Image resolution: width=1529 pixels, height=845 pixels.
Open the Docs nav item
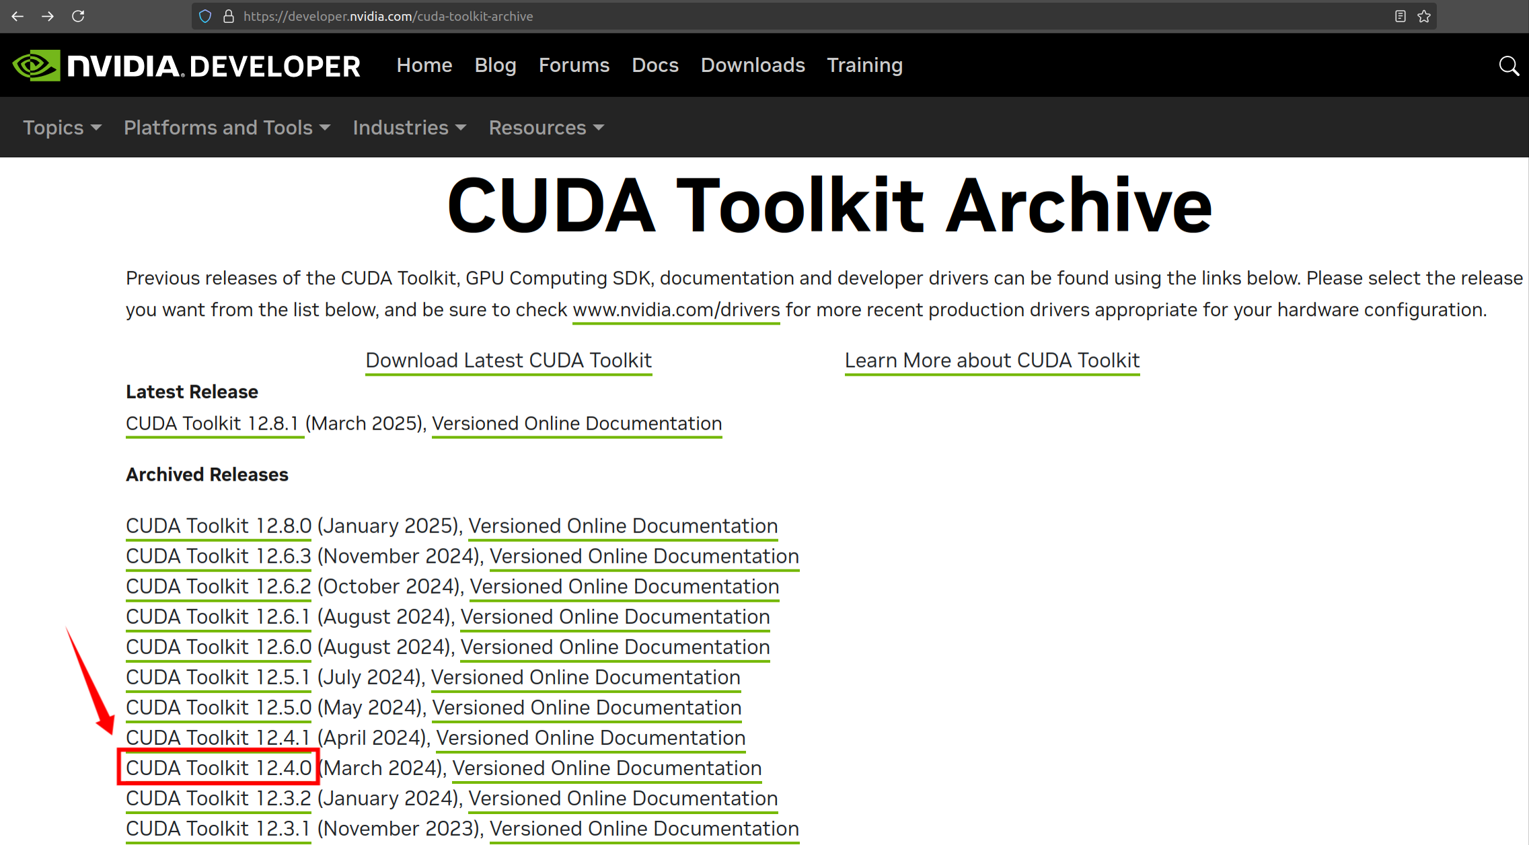click(655, 65)
